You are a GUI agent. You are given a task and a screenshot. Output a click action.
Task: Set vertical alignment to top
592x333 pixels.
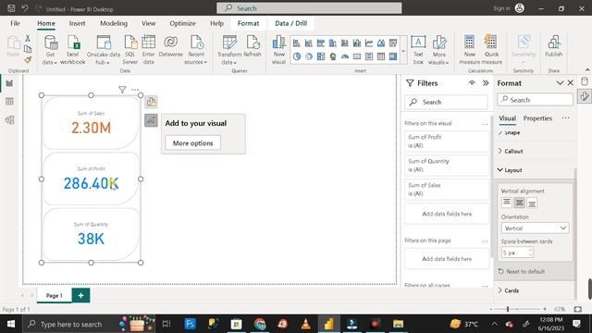(507, 203)
